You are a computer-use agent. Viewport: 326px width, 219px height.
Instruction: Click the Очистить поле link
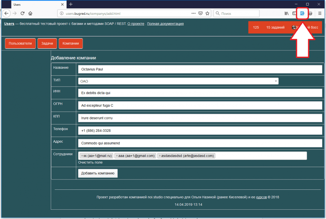(x=90, y=162)
